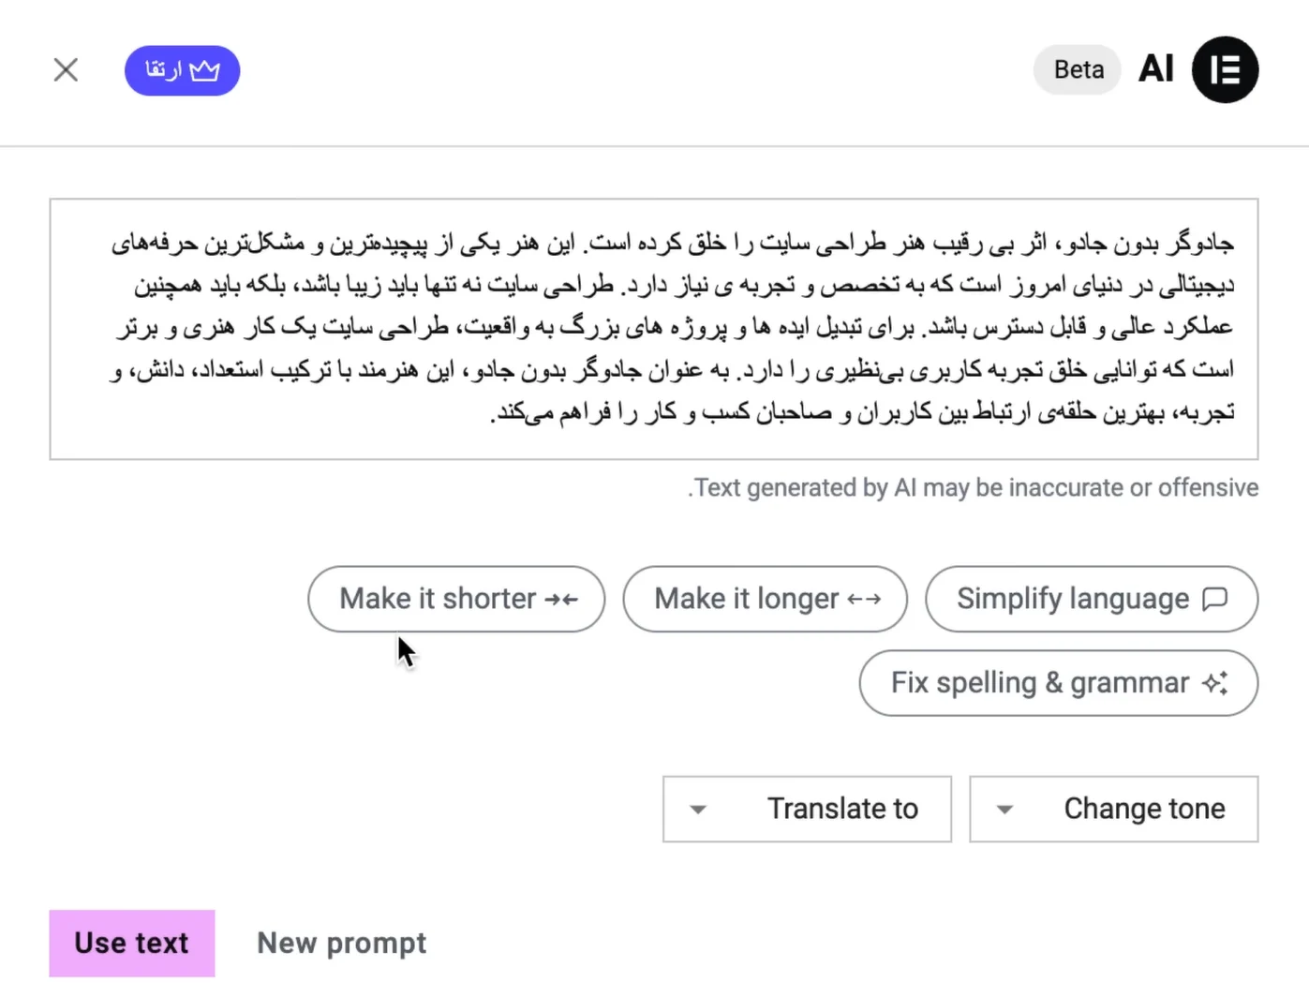Image resolution: width=1309 pixels, height=996 pixels.
Task: Select the ارتقا upgrade button
Action: click(x=182, y=69)
